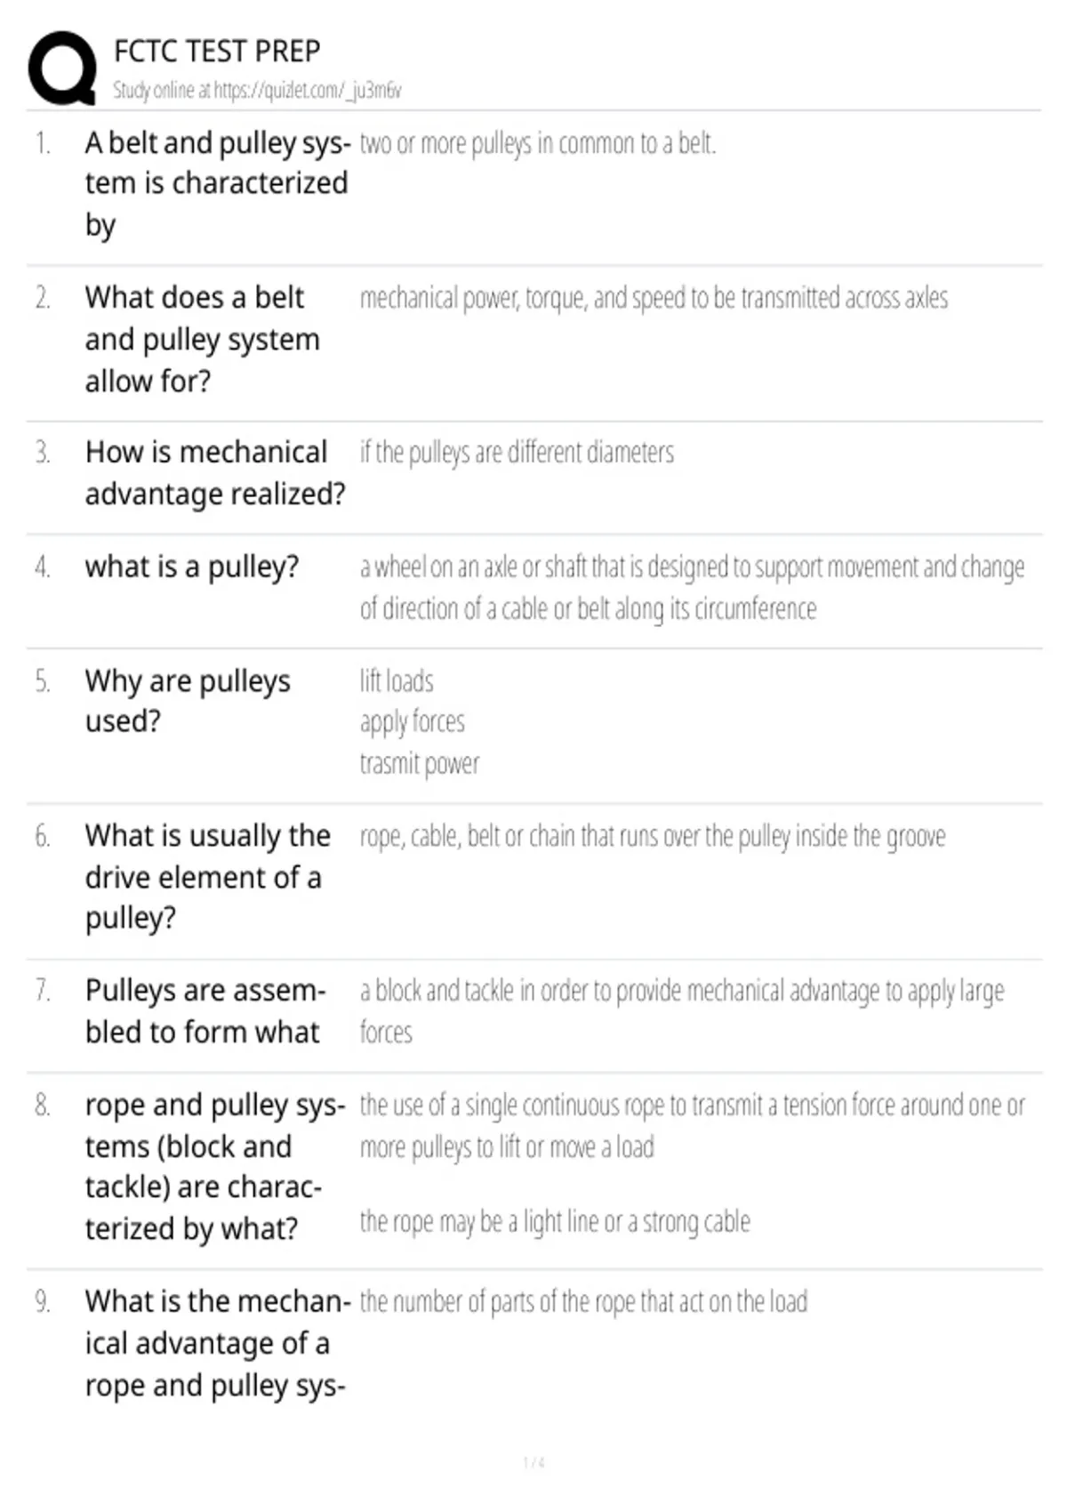Select question 'Why are pulleys used?'
This screenshot has width=1067, height=1512.
[x=188, y=701]
